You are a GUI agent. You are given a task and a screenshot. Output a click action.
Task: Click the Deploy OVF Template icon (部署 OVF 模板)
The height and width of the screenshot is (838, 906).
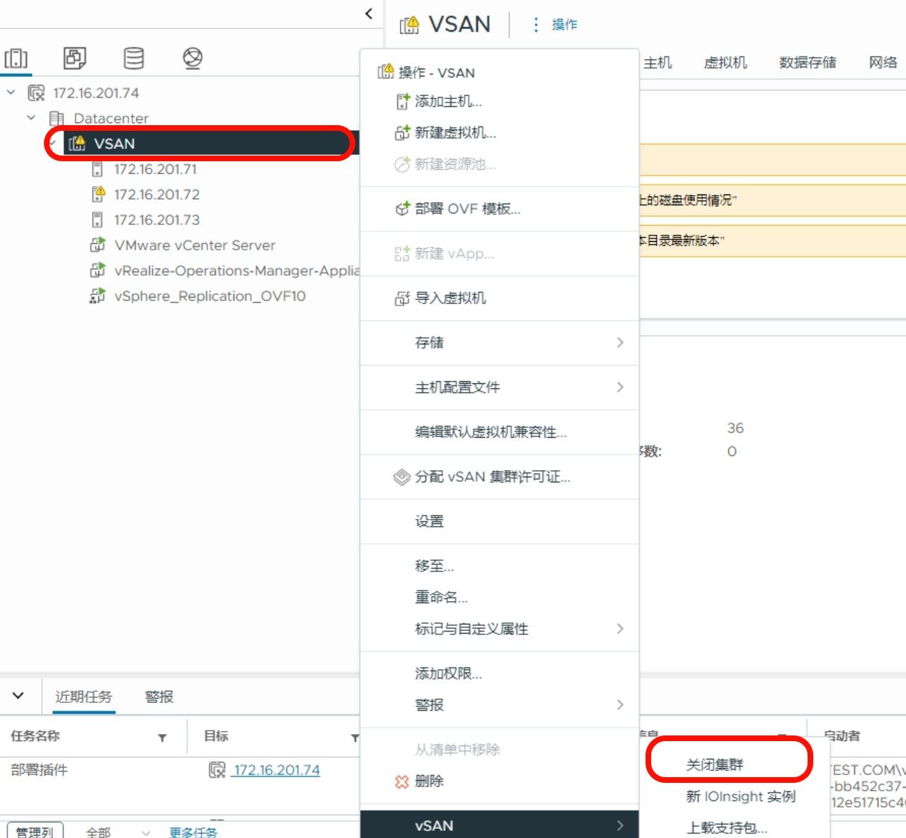(403, 209)
